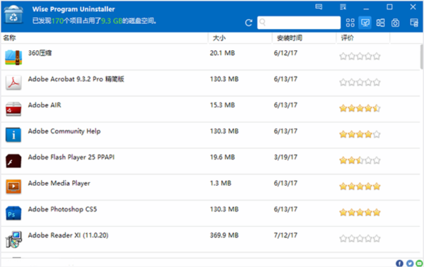The image size is (424, 267).
Task: Open the menu list icon in title bar
Action: [x=343, y=7]
